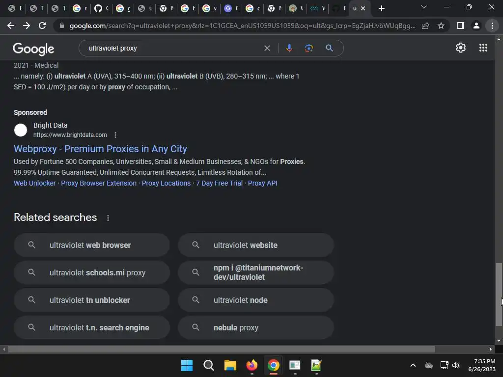Open the 7 Day Free Trial link
The height and width of the screenshot is (377, 503).
pos(220,183)
